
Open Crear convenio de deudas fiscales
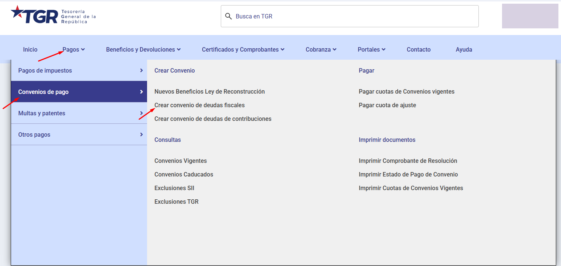tap(199, 105)
